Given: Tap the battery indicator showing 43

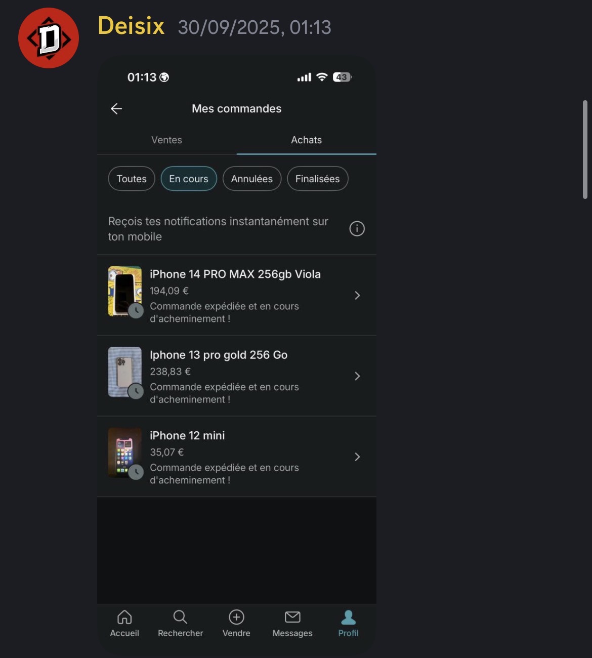Looking at the screenshot, I should [342, 77].
